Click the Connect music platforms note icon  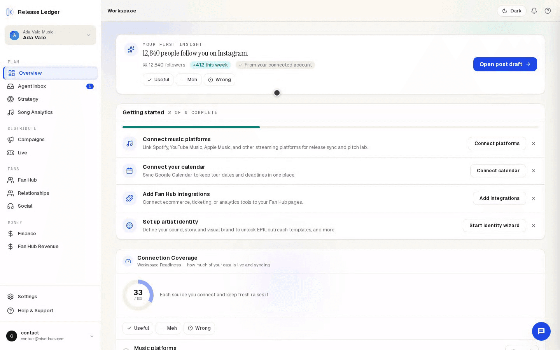point(129,143)
